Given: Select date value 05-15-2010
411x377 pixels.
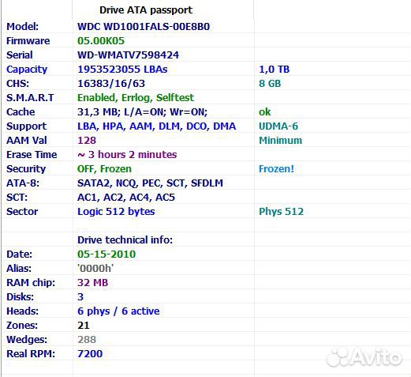Looking at the screenshot, I should click(x=106, y=254).
